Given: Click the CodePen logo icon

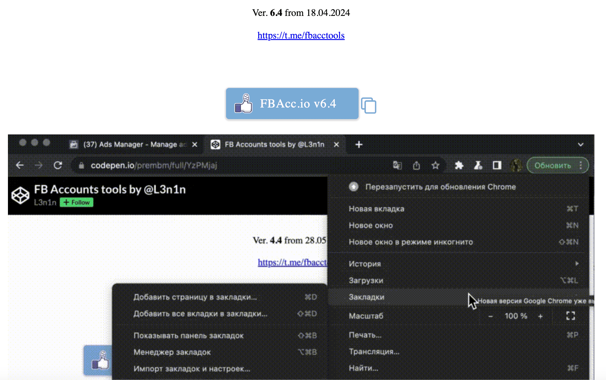Looking at the screenshot, I should pyautogui.click(x=20, y=195).
